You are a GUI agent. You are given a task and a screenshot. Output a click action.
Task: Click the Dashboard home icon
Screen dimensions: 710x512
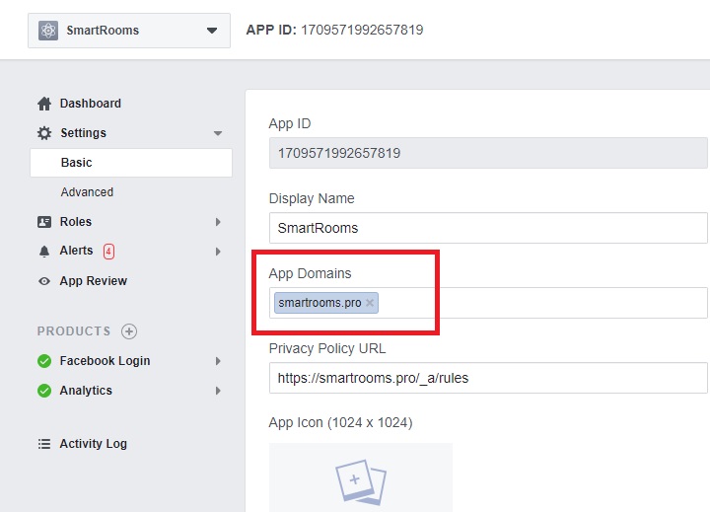click(x=44, y=104)
